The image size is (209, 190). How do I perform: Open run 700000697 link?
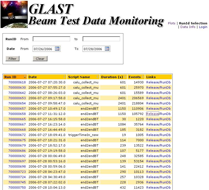point(17,161)
